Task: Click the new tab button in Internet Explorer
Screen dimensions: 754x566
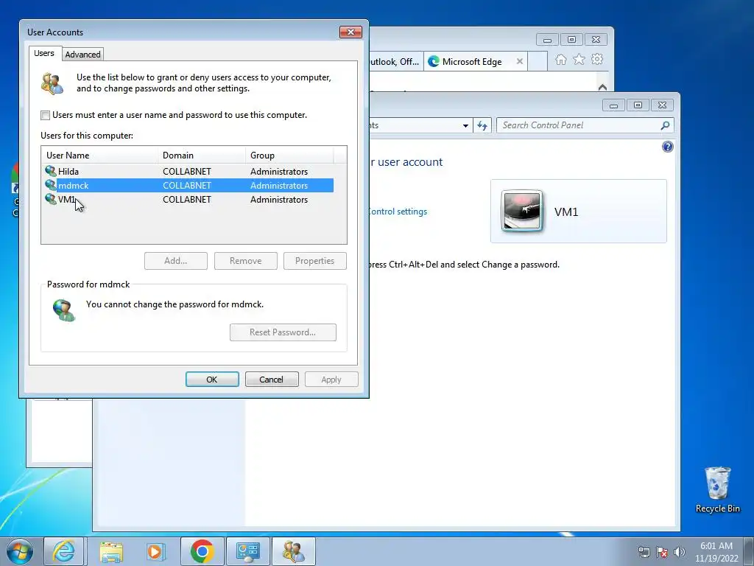Action: coord(538,62)
